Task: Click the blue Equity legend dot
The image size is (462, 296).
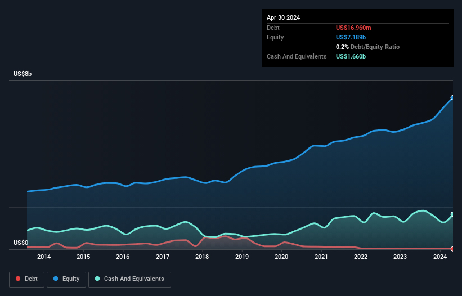Action: tap(56, 279)
